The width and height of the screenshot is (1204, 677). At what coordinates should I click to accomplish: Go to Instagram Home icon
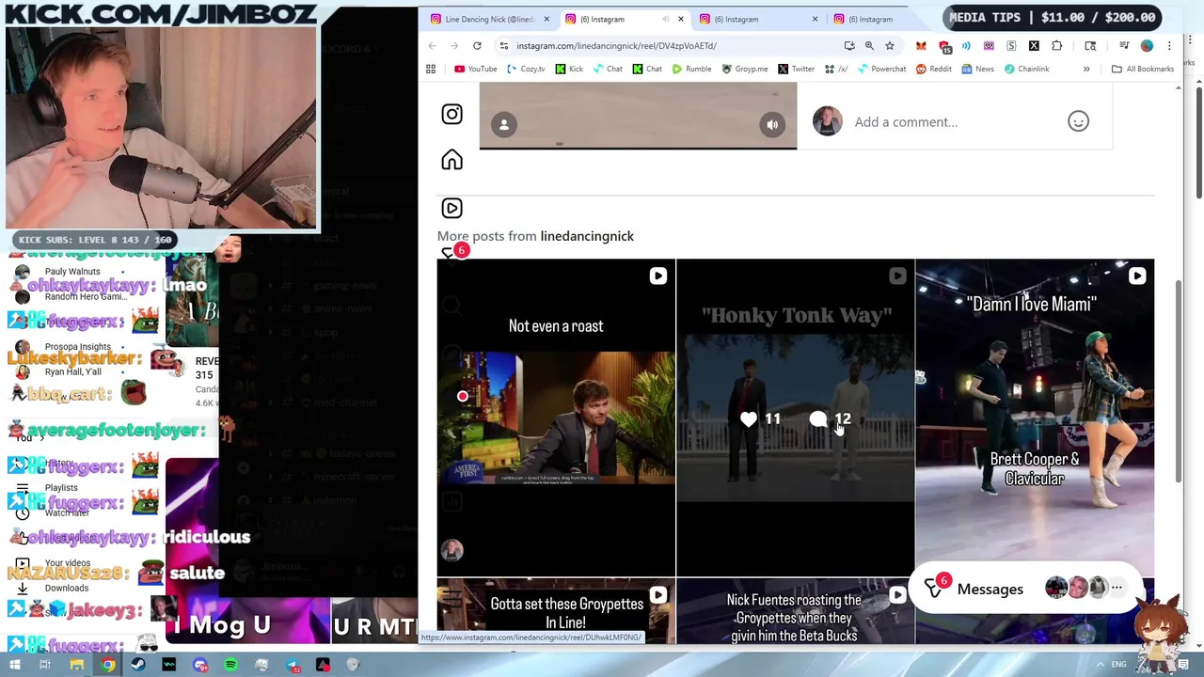click(451, 160)
